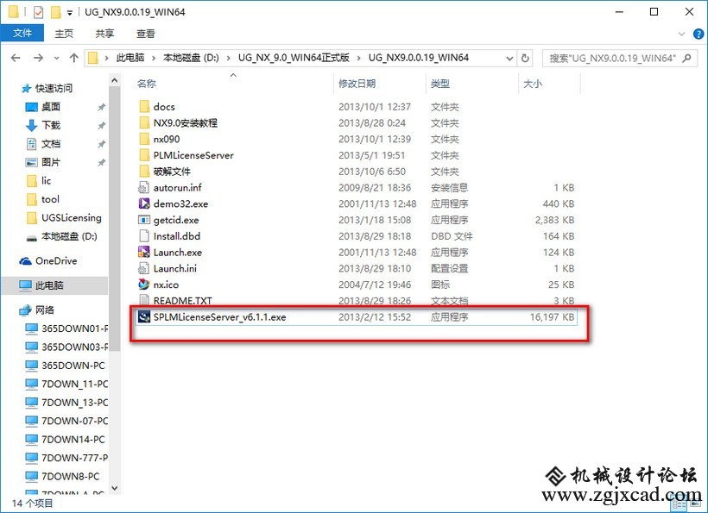
Task: Expand the ribbon with chevron
Action: coord(682,34)
